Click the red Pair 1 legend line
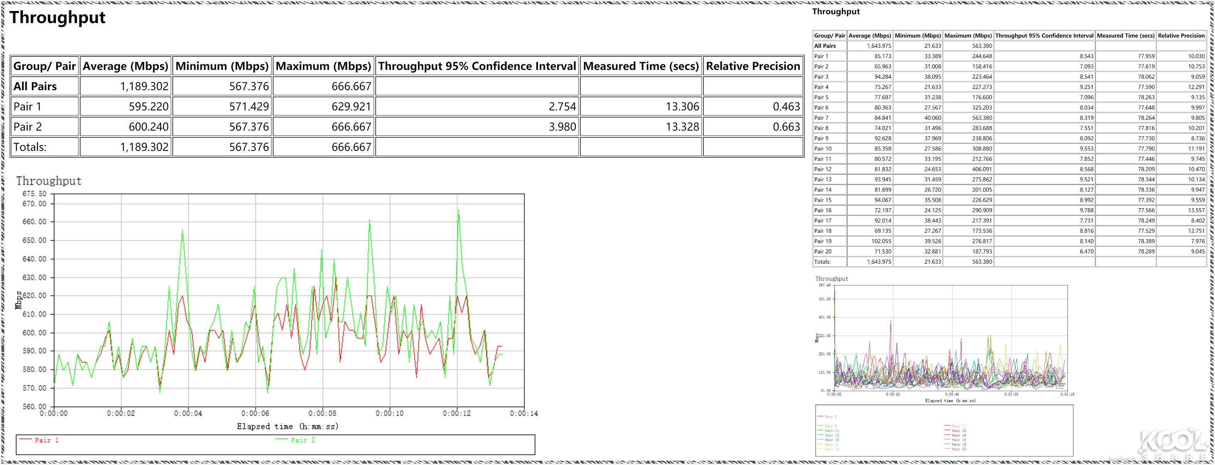The width and height of the screenshot is (1215, 465). tap(26, 439)
